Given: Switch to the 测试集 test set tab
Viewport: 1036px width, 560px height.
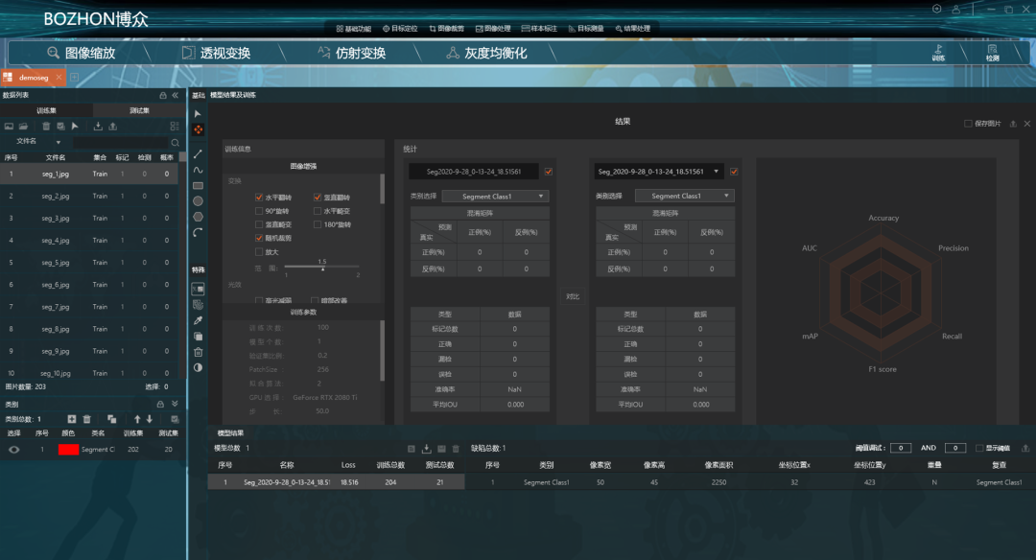Looking at the screenshot, I should point(138,109).
